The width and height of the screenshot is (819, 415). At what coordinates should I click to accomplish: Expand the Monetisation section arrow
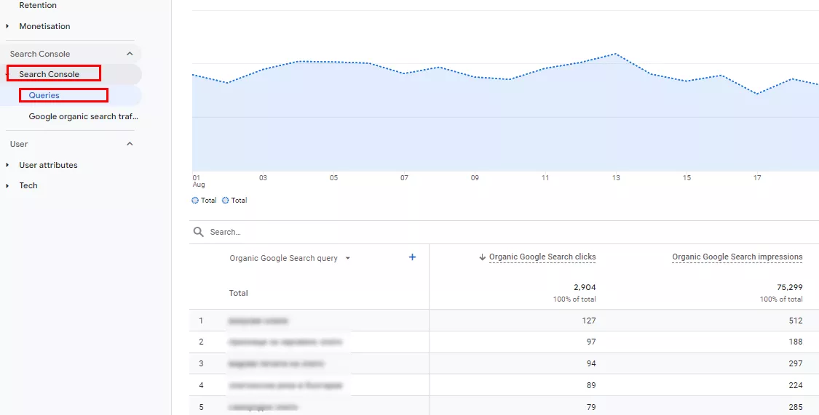pyautogui.click(x=7, y=26)
